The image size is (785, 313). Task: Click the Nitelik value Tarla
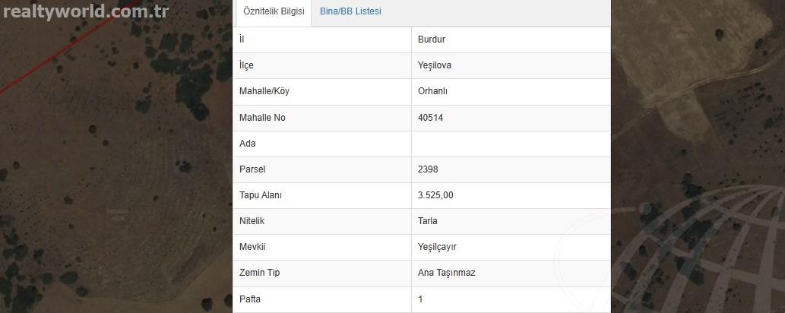point(428,221)
